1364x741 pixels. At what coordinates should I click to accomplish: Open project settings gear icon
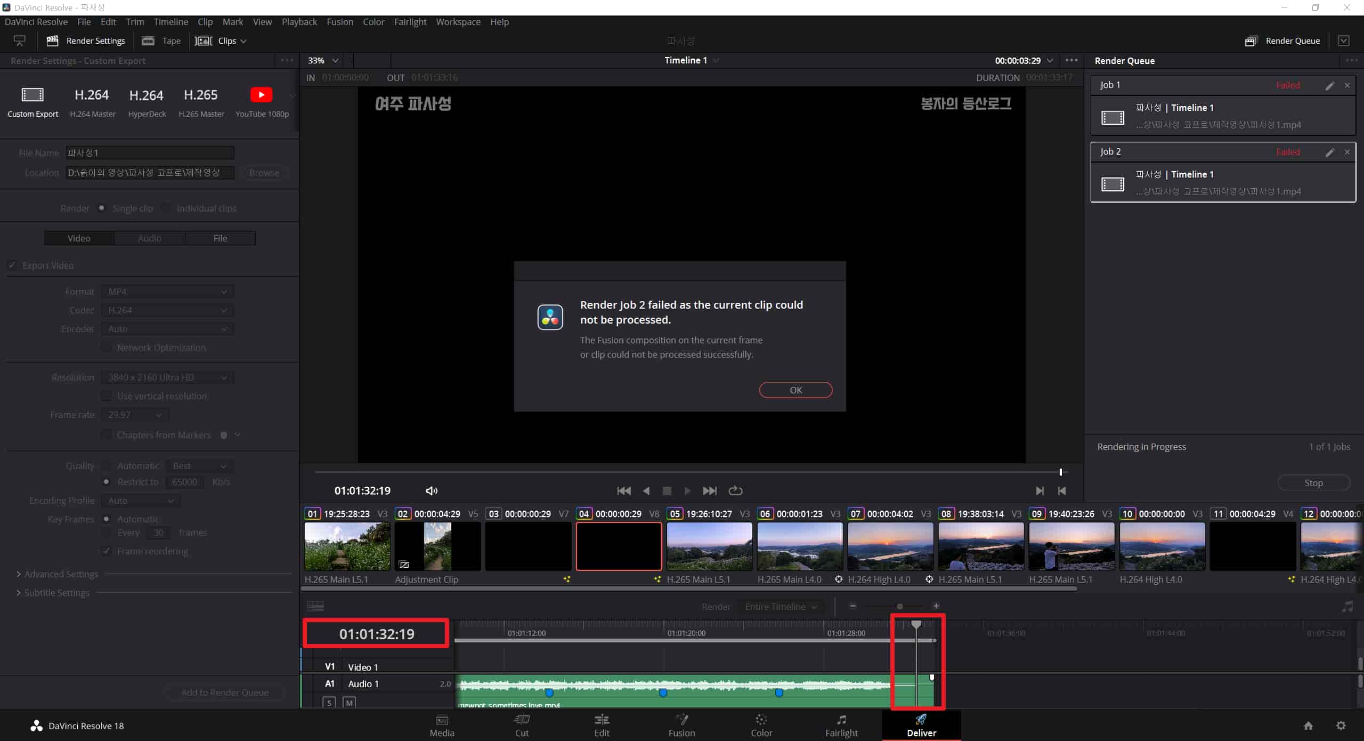pos(1341,726)
